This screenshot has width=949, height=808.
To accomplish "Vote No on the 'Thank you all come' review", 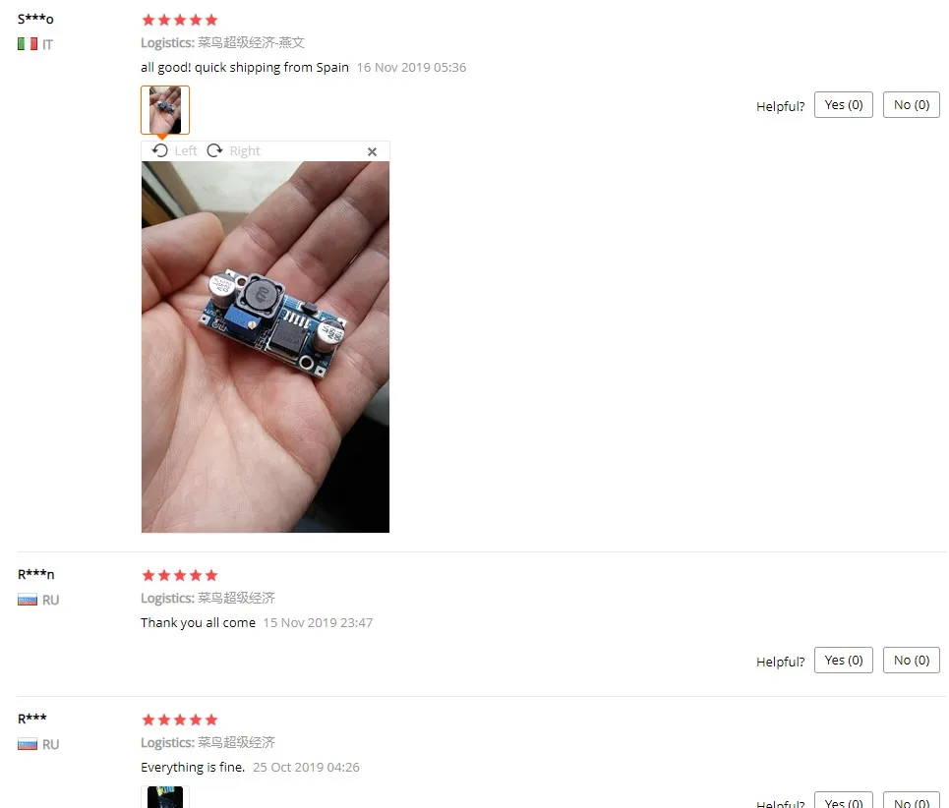I will click(912, 660).
